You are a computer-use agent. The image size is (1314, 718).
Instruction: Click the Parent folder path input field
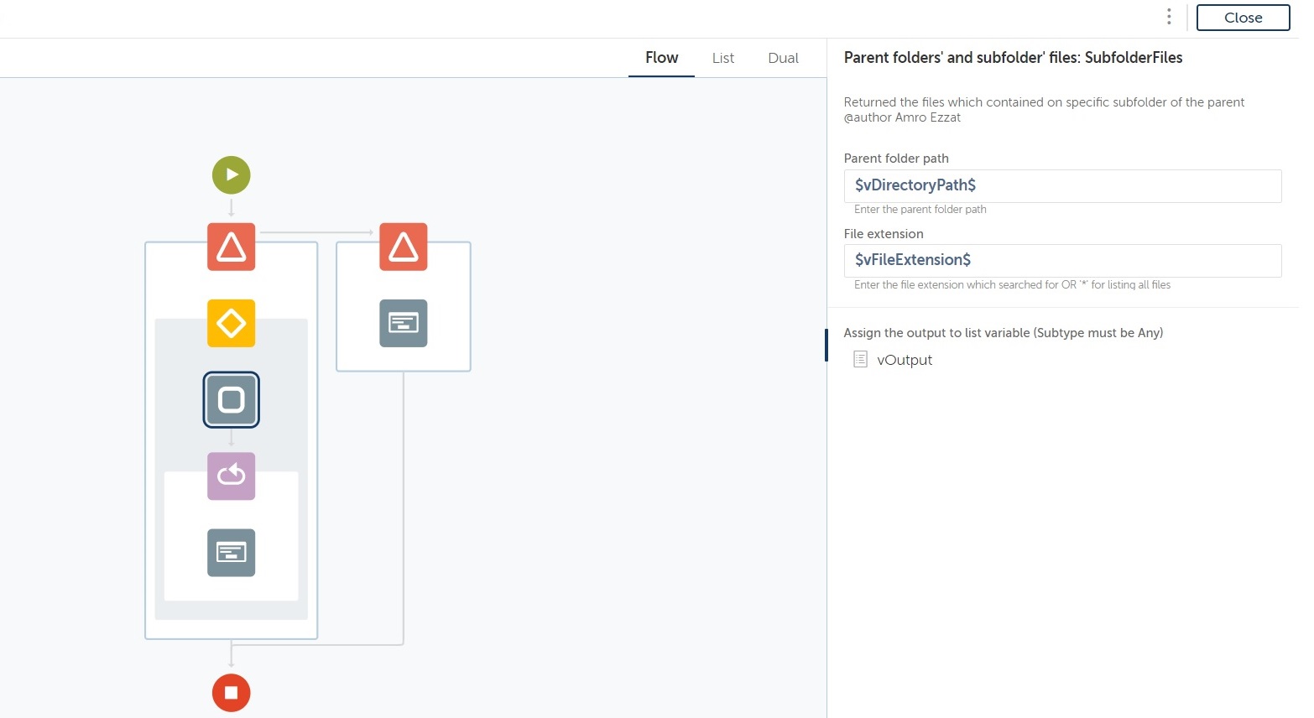(x=1062, y=185)
